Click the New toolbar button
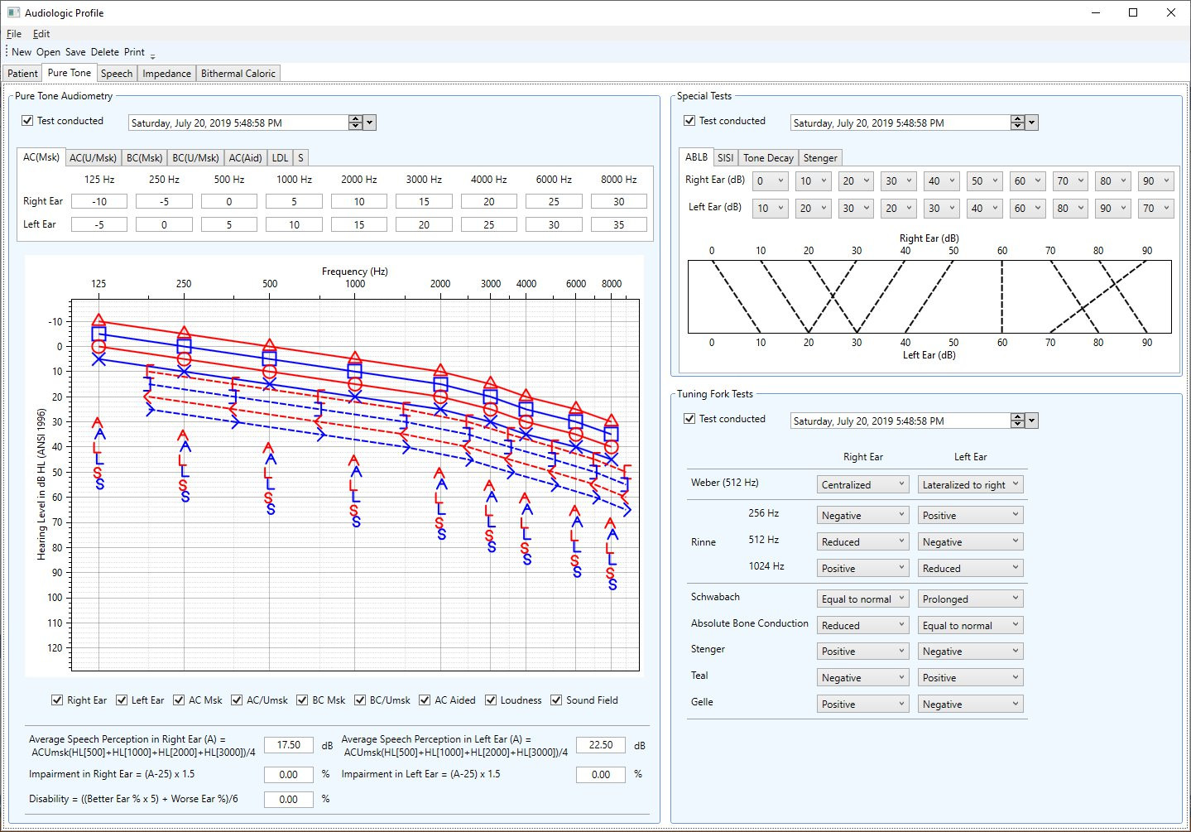The height and width of the screenshot is (832, 1191). (x=22, y=52)
